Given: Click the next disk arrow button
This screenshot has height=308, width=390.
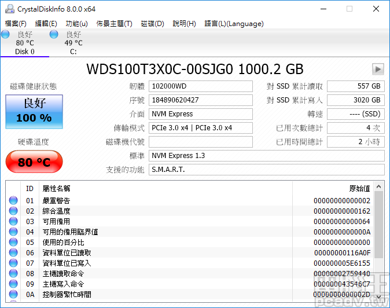Looking at the screenshot, I should (x=378, y=69).
